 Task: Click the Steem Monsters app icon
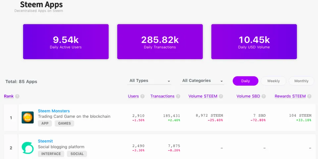(x=27, y=117)
